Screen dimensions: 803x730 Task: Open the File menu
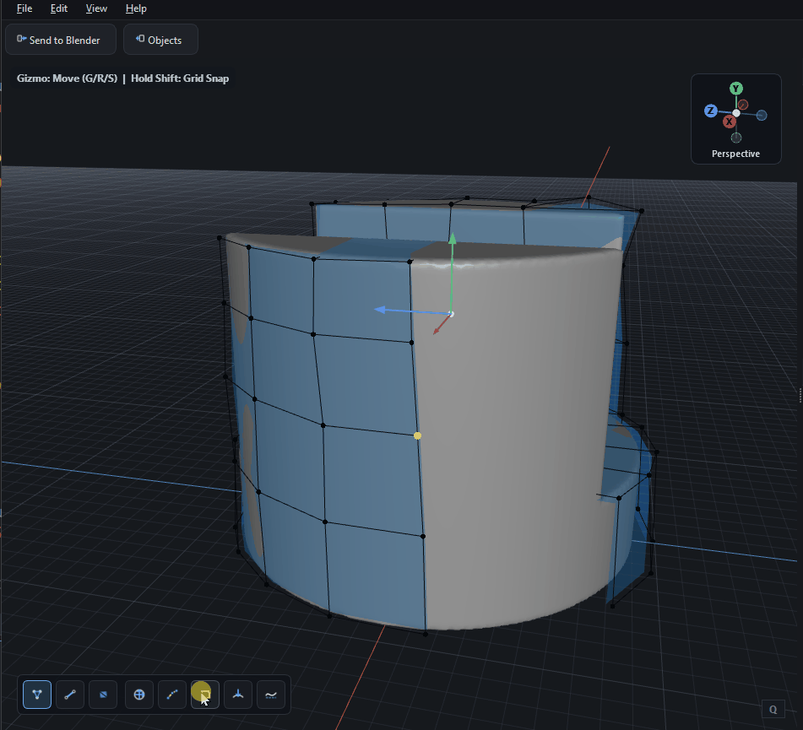pyautogui.click(x=24, y=8)
